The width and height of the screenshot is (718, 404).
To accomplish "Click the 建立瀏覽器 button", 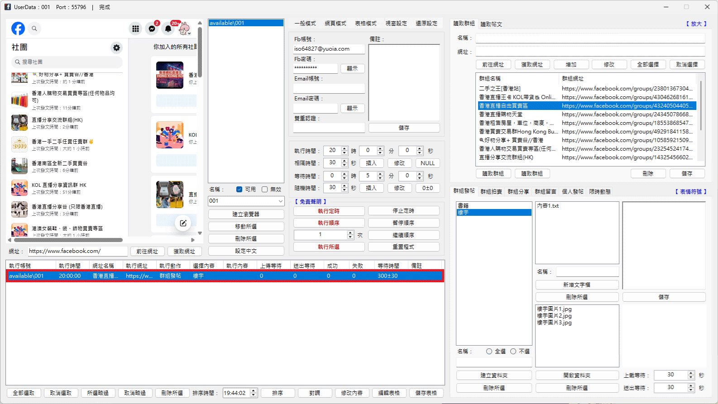I will point(246,214).
